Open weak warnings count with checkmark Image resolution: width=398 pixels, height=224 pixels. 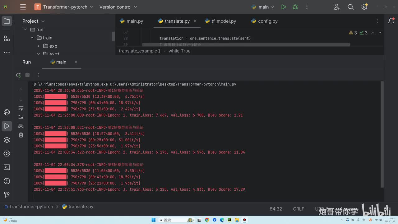[363, 33]
